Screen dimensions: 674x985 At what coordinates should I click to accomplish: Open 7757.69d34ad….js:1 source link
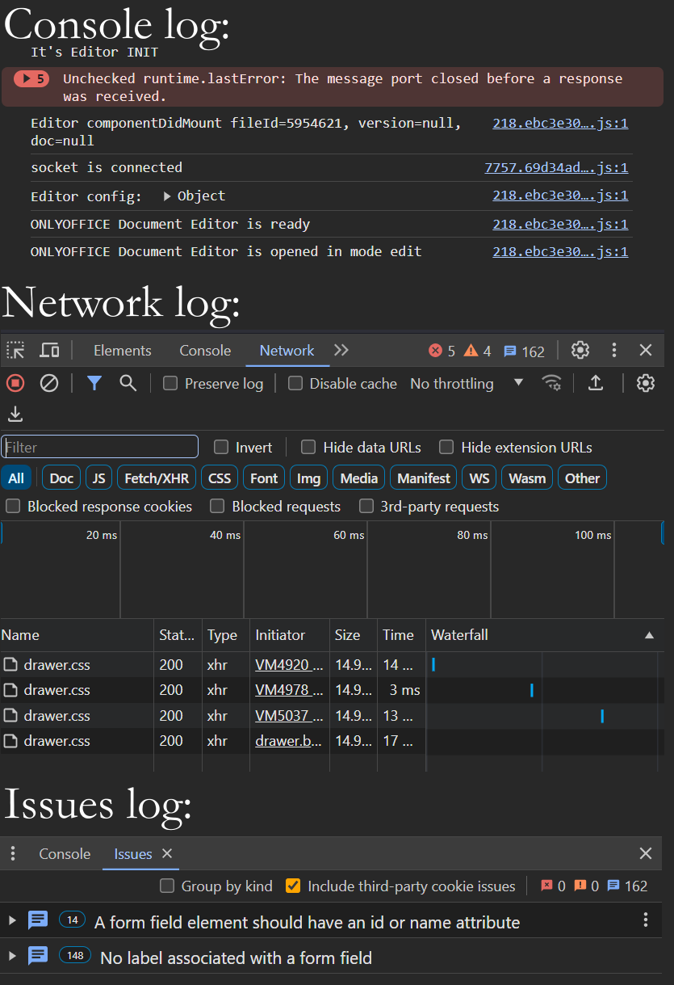coord(556,167)
